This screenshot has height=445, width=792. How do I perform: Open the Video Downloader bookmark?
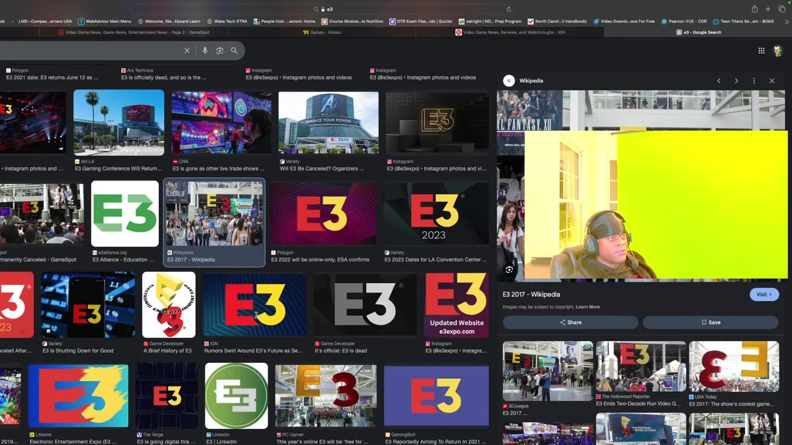[624, 21]
